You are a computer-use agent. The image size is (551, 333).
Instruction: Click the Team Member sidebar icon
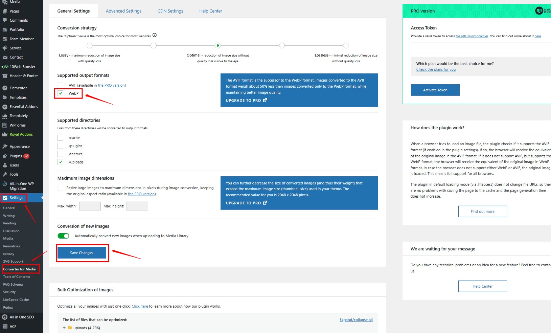pyautogui.click(x=5, y=39)
